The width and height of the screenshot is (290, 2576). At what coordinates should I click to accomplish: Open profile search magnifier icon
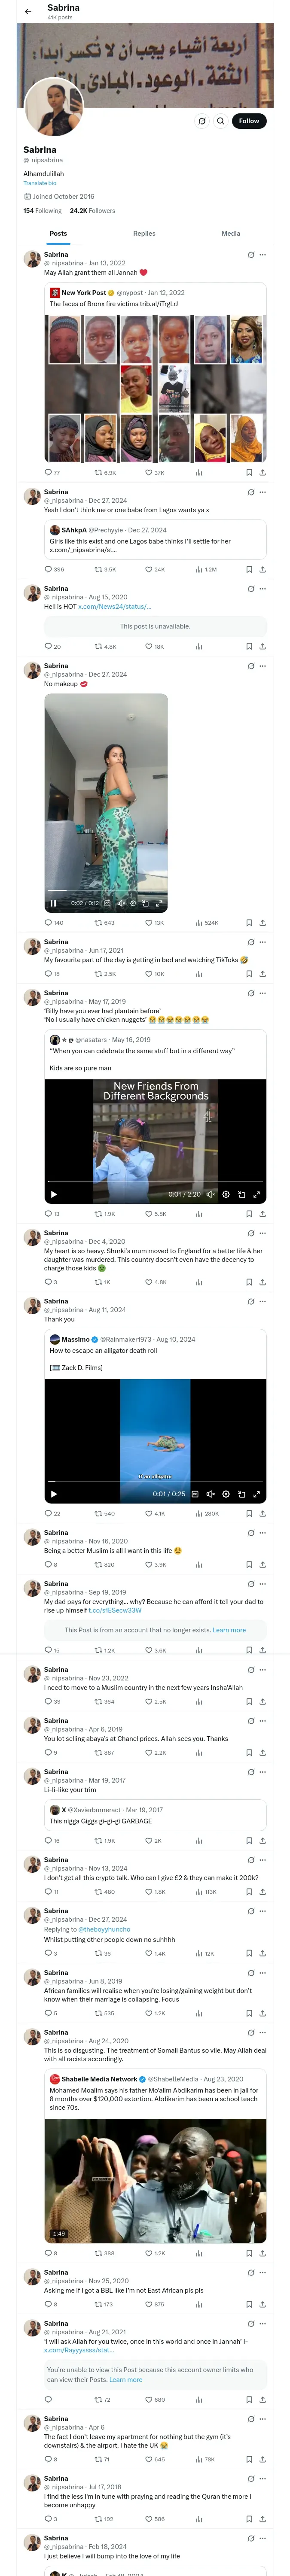pyautogui.click(x=220, y=121)
